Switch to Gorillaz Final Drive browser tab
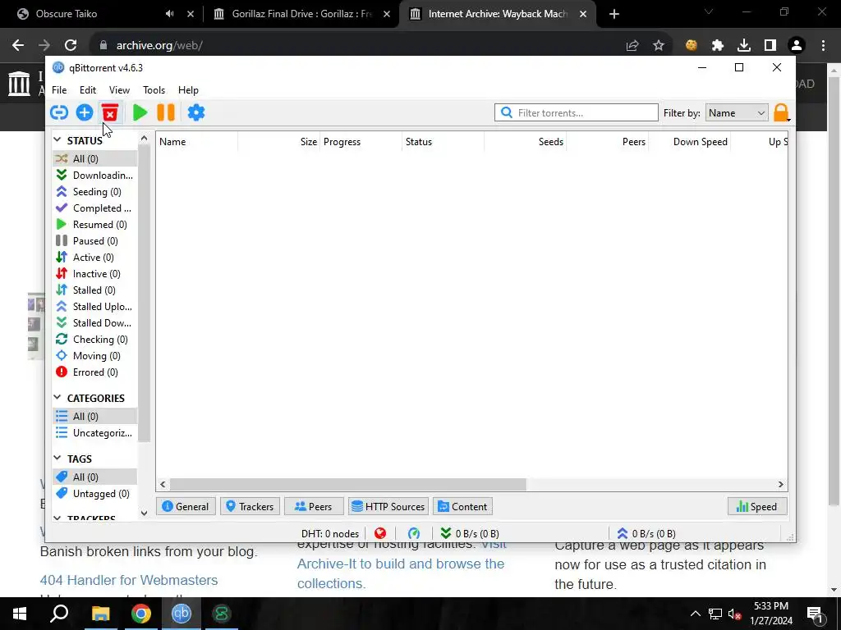 point(301,14)
